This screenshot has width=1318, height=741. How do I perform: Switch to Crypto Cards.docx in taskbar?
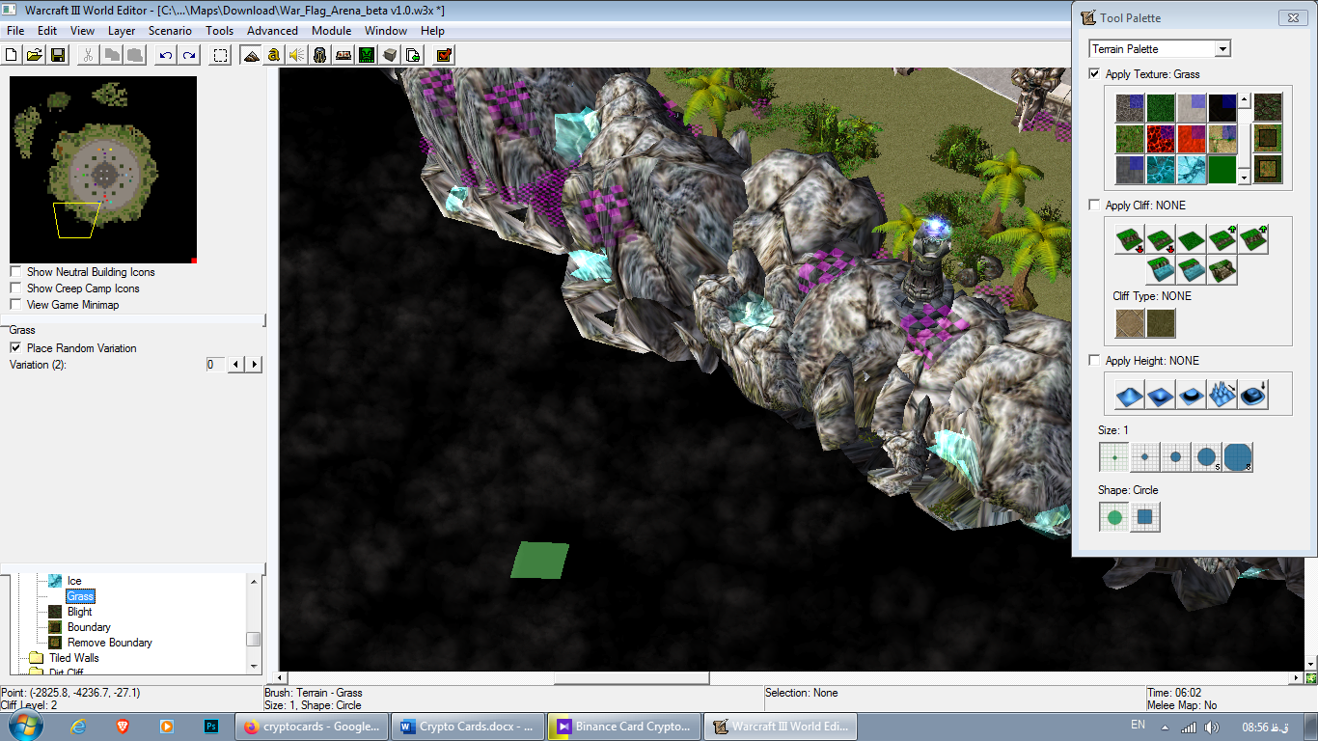coord(467,727)
